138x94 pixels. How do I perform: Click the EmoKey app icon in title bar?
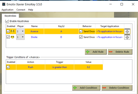(x=4, y=4)
